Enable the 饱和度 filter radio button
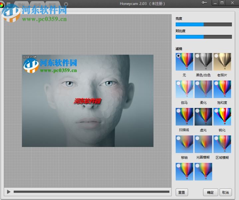 tap(216, 83)
